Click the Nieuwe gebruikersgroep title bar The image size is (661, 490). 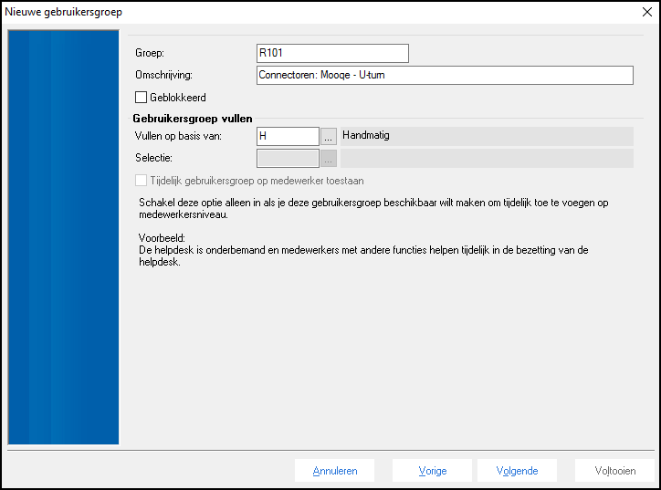point(274,12)
